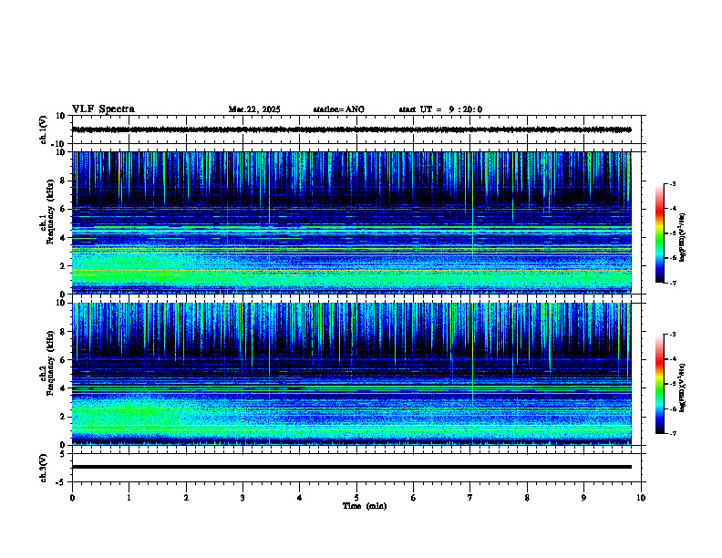Select the "start UT = 9:20:0" label
Screen dimensions: 722x558
pos(440,109)
